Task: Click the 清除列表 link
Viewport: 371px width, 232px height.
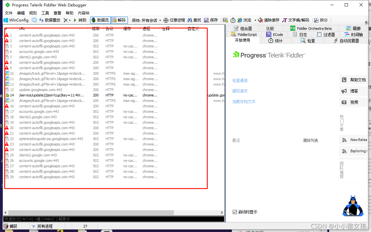Action: 310,140
